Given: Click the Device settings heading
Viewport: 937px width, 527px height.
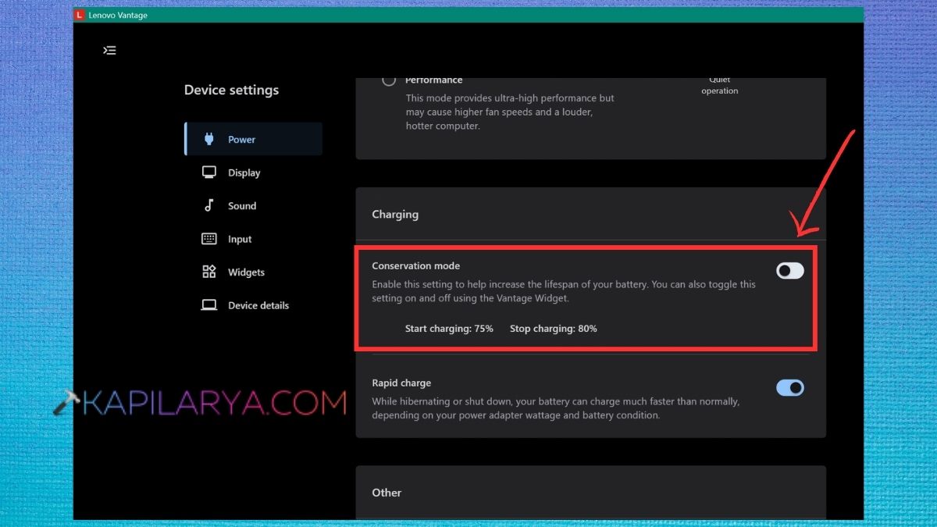Looking at the screenshot, I should (231, 90).
